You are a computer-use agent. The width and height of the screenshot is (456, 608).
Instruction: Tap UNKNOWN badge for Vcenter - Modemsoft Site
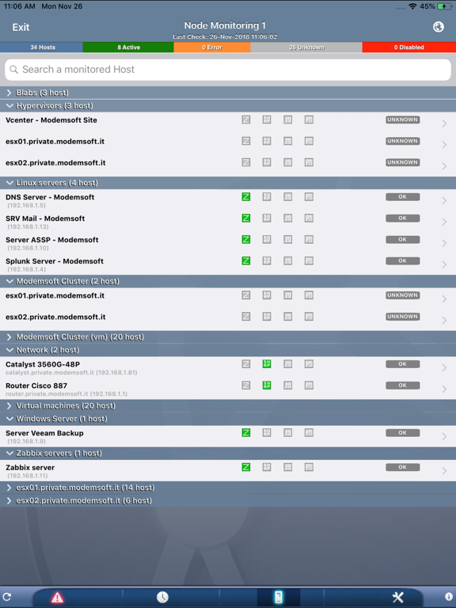pyautogui.click(x=402, y=120)
